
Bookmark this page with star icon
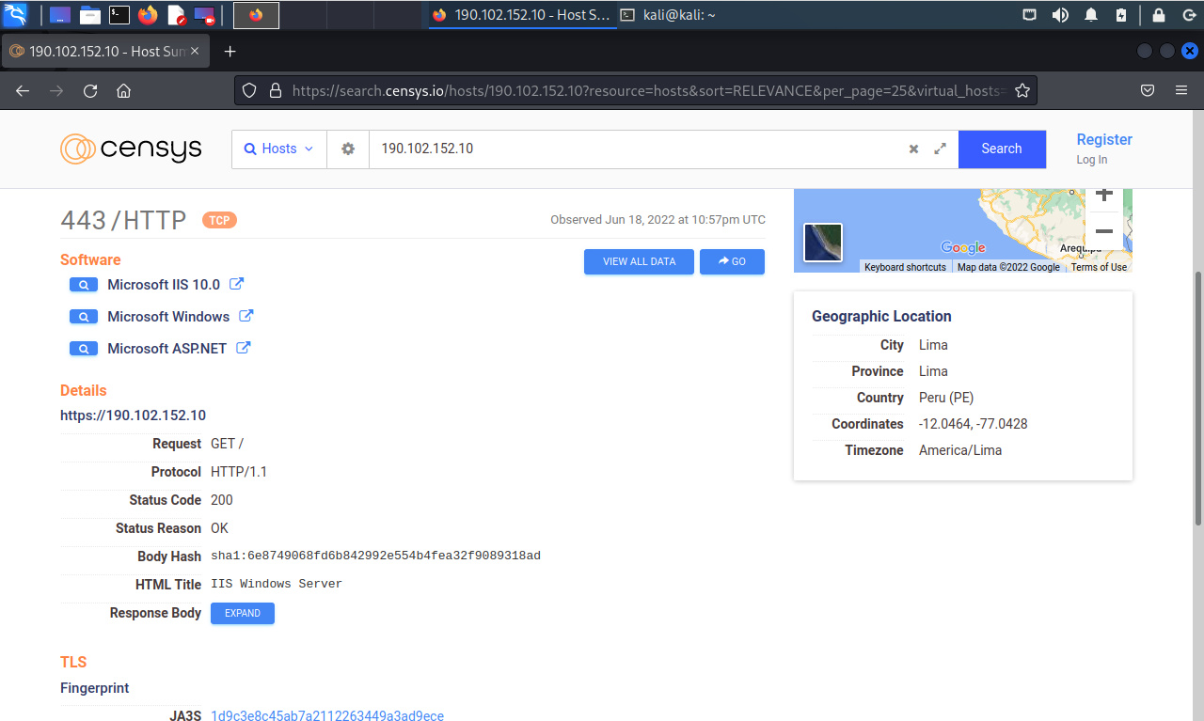pos(1022,91)
